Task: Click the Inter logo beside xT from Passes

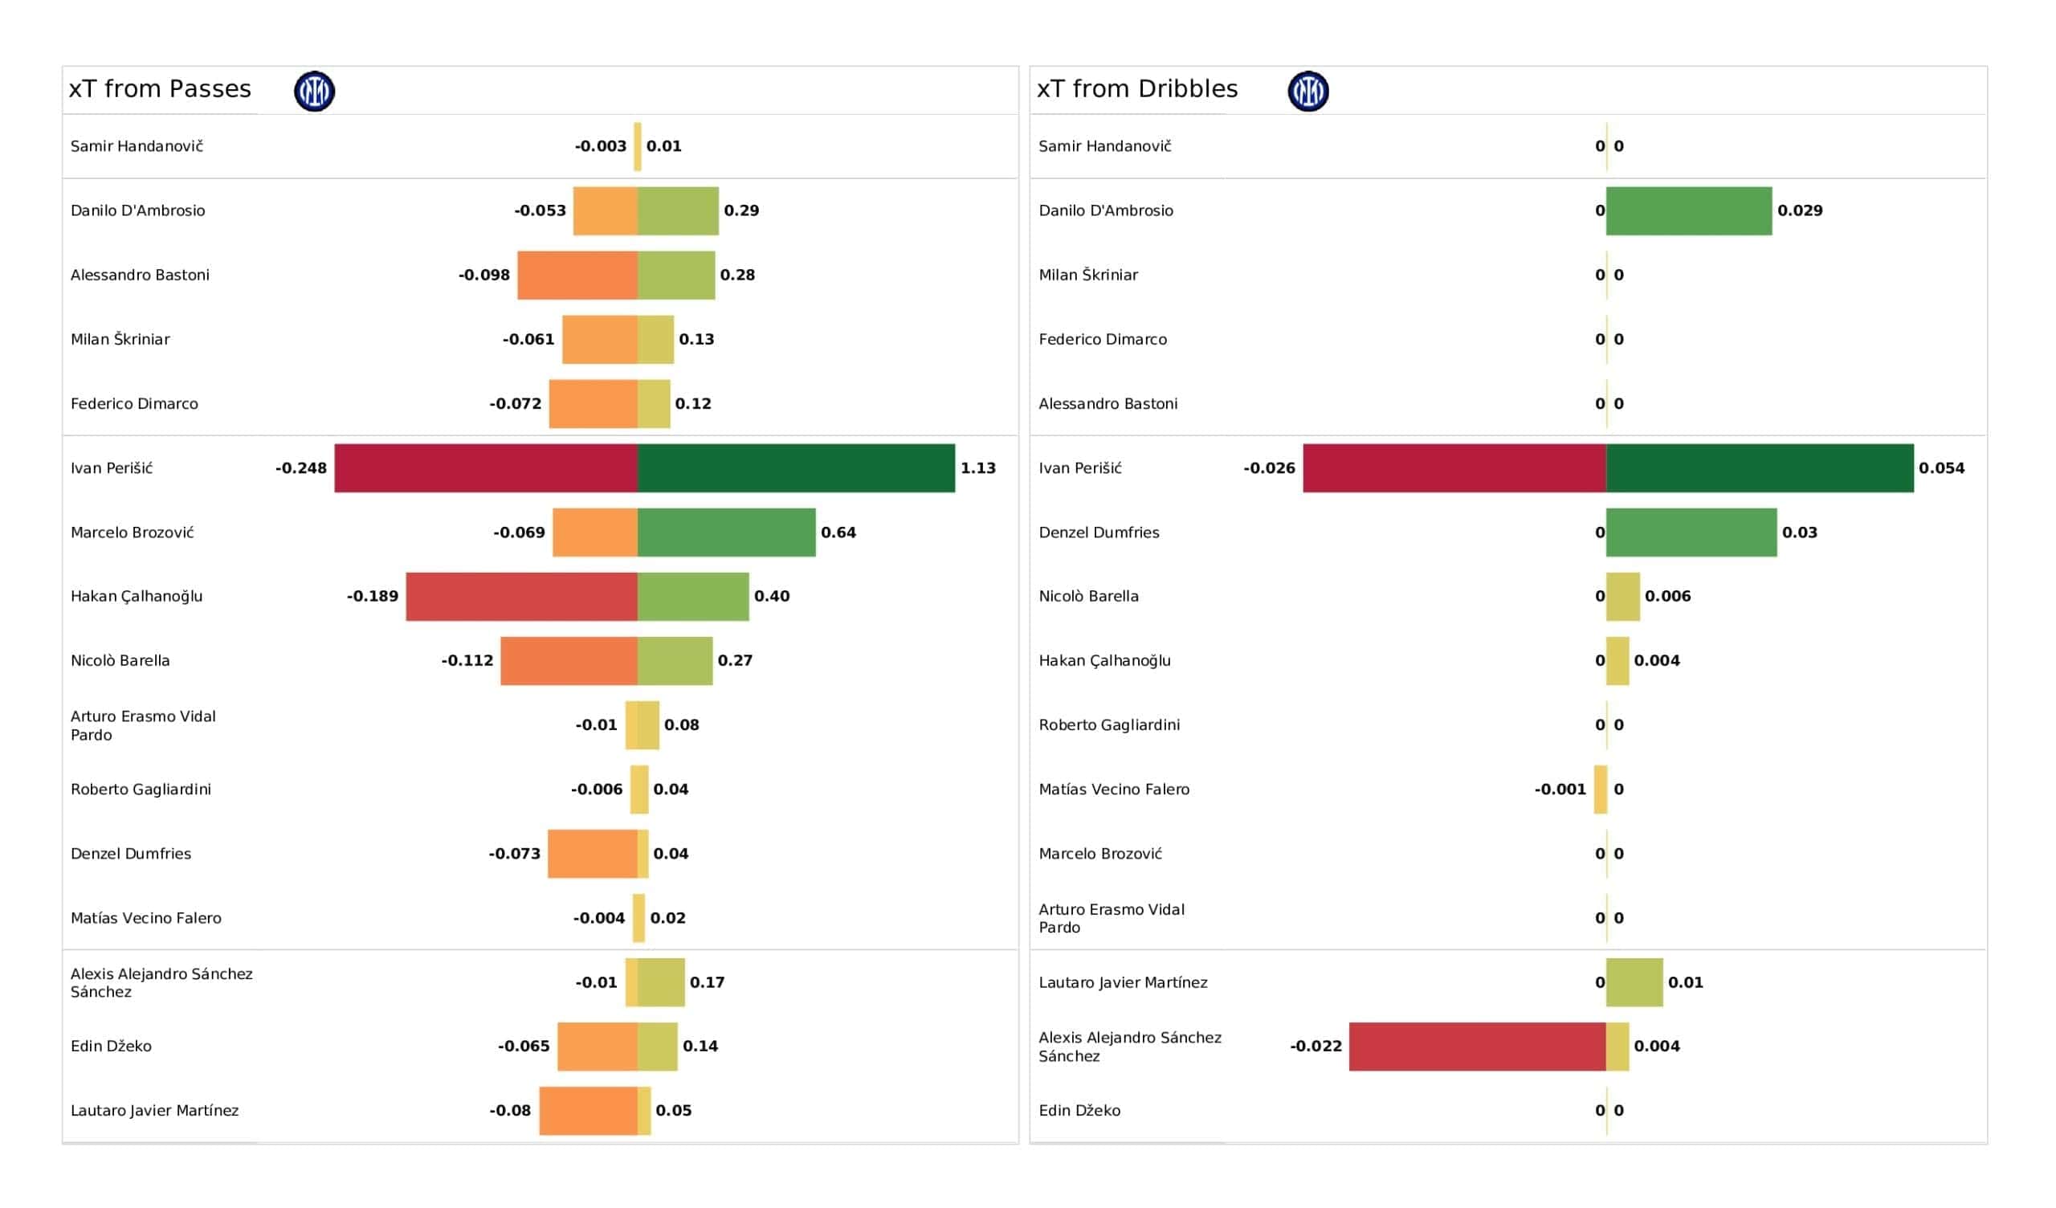Action: pos(314,91)
